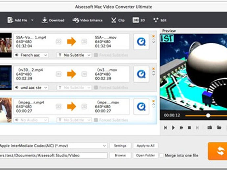227x170 pixels.
Task: Open the Add File dropdown arrow
Action: pos(32,20)
